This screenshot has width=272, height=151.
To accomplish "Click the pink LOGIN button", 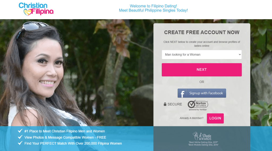I will click(x=215, y=118).
